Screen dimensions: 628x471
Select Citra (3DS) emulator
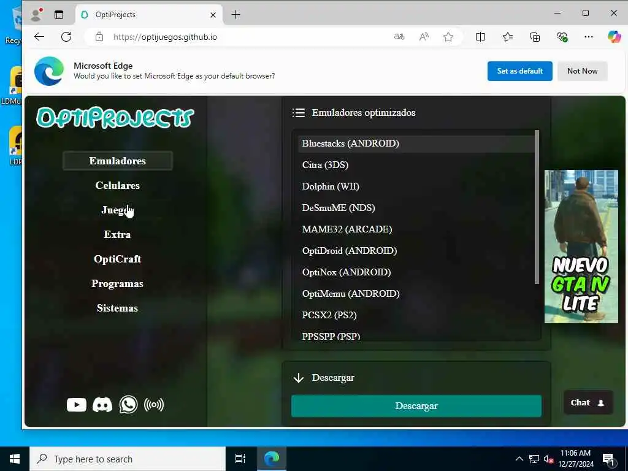click(x=416, y=165)
